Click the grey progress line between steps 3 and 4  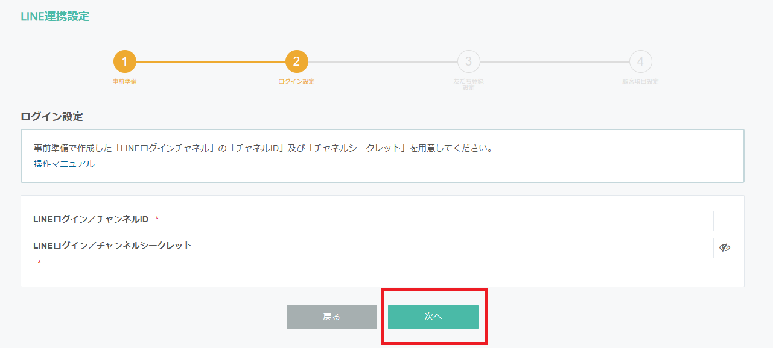pos(555,61)
